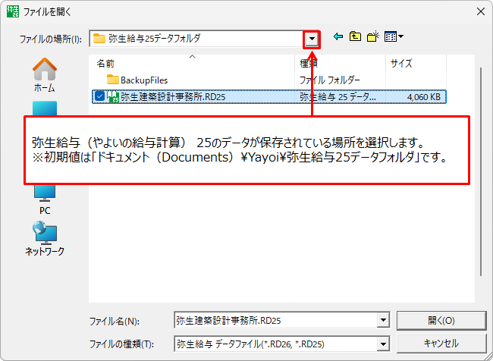
Task: Open the view menu icon
Action: click(394, 37)
